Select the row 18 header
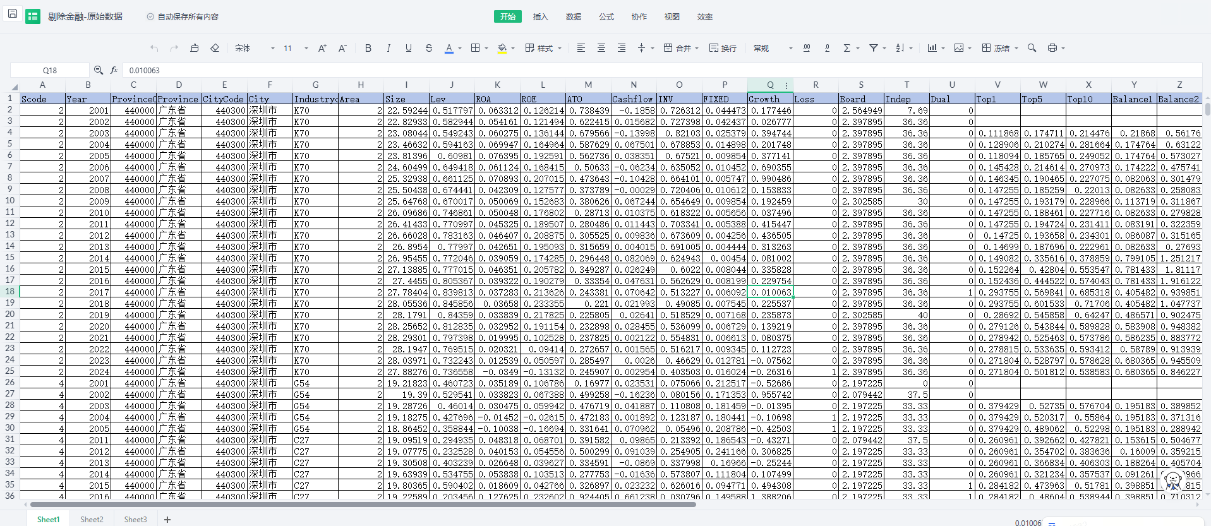 (x=10, y=291)
